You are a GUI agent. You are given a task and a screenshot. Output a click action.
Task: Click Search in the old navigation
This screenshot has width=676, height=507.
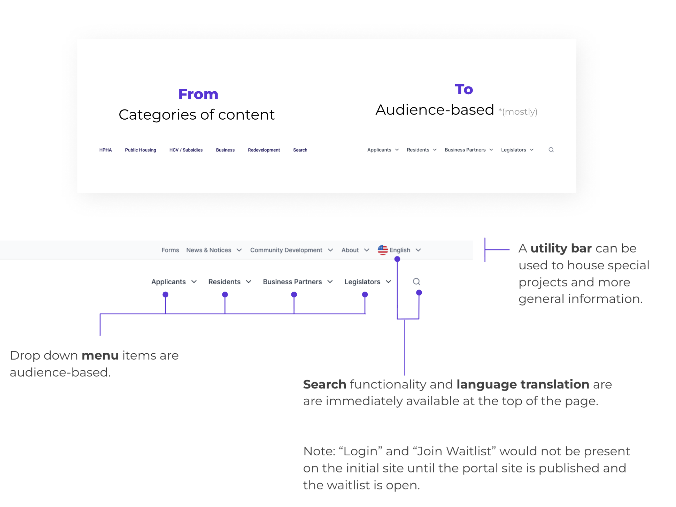coord(300,150)
